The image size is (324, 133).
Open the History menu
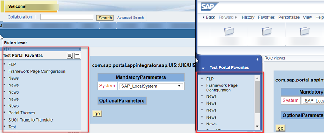point(248,17)
